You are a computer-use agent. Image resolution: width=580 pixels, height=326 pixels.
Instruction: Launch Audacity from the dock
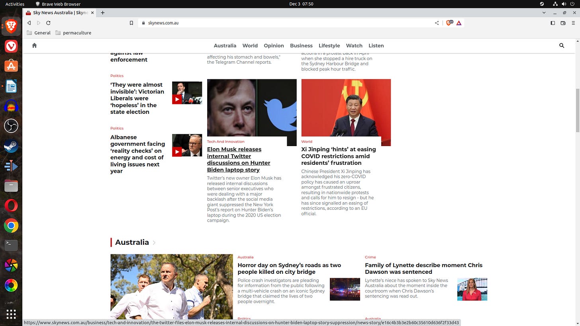tap(11, 106)
